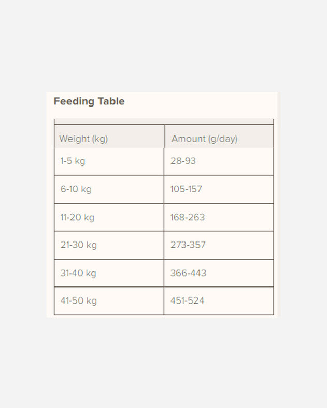Click the narrow gray strip above the header row

(x=164, y=122)
